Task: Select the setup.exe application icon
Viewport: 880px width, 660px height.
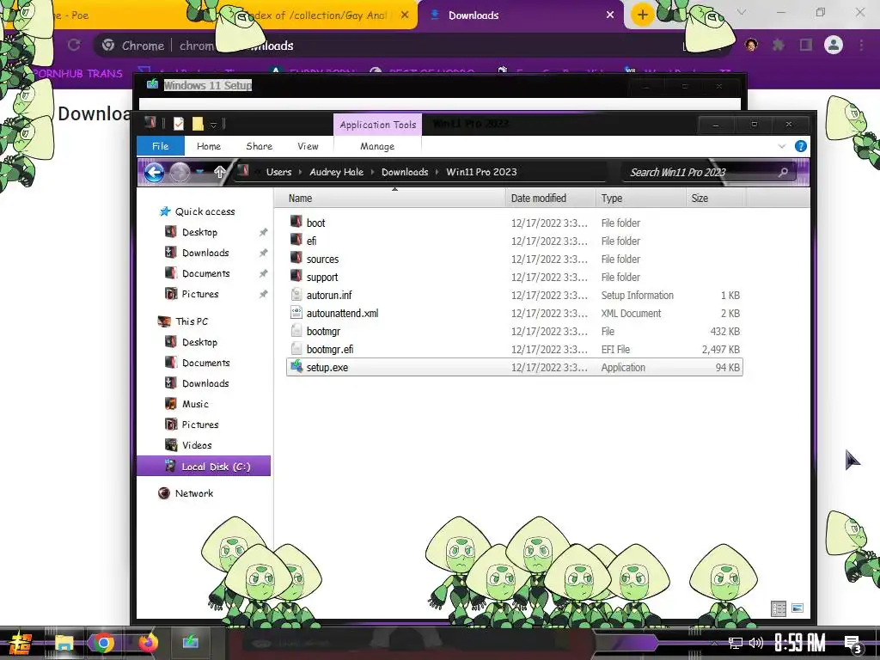Action: tap(296, 366)
